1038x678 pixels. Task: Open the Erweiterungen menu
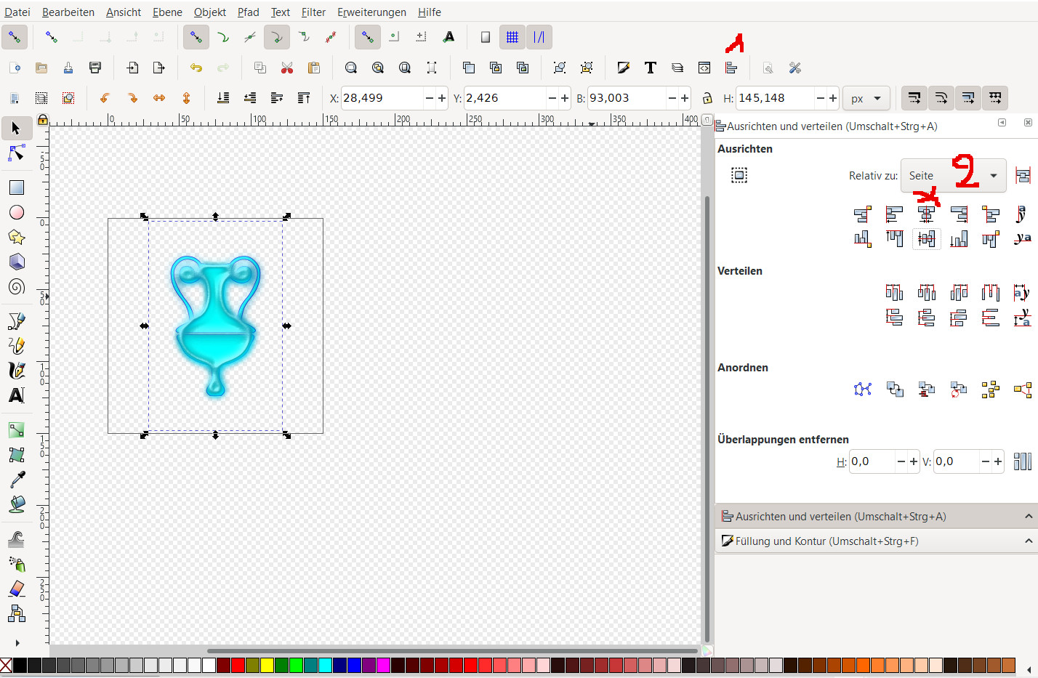coord(371,12)
